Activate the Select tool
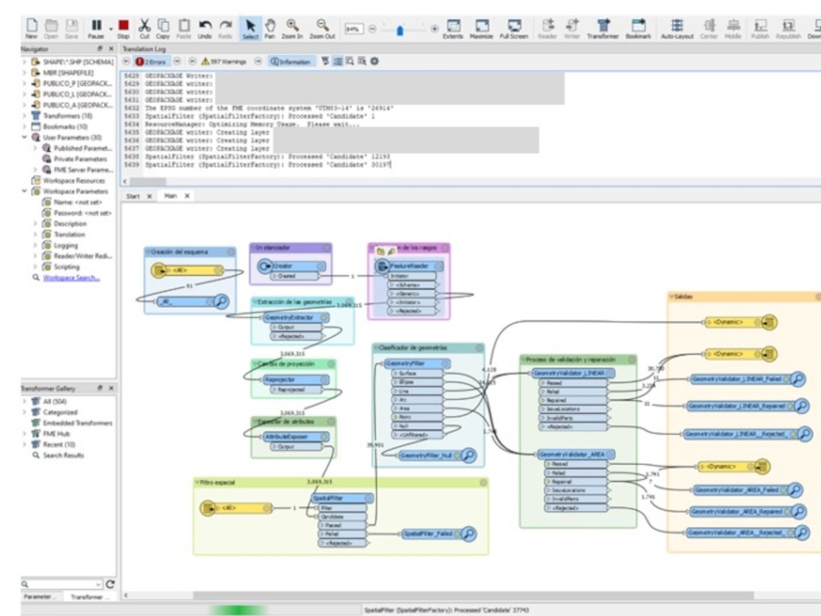Image resolution: width=821 pixels, height=616 pixels. (250, 28)
